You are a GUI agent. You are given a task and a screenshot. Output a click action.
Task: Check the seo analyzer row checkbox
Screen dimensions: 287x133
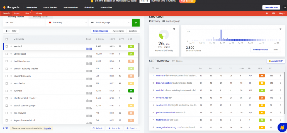(7, 113)
